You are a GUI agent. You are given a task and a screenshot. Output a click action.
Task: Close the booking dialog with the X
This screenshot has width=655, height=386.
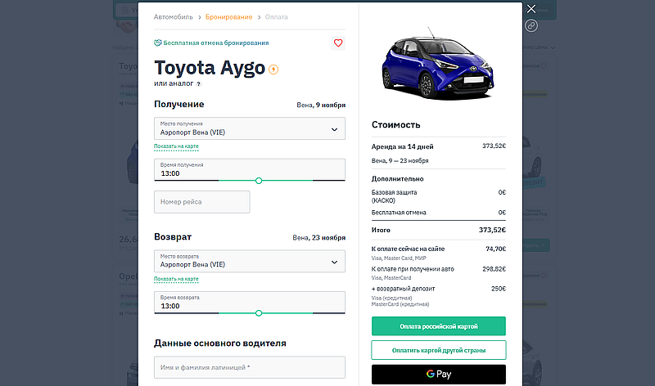tap(531, 9)
